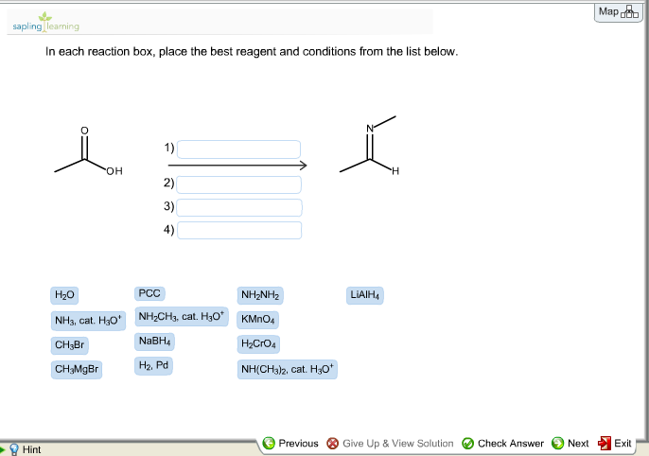The width and height of the screenshot is (649, 456).
Task: Click the Next green arrow icon
Action: pos(557,443)
